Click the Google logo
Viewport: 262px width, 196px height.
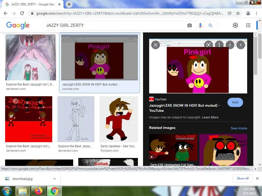tap(18, 25)
